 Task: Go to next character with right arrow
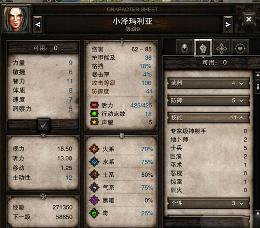(228, 24)
